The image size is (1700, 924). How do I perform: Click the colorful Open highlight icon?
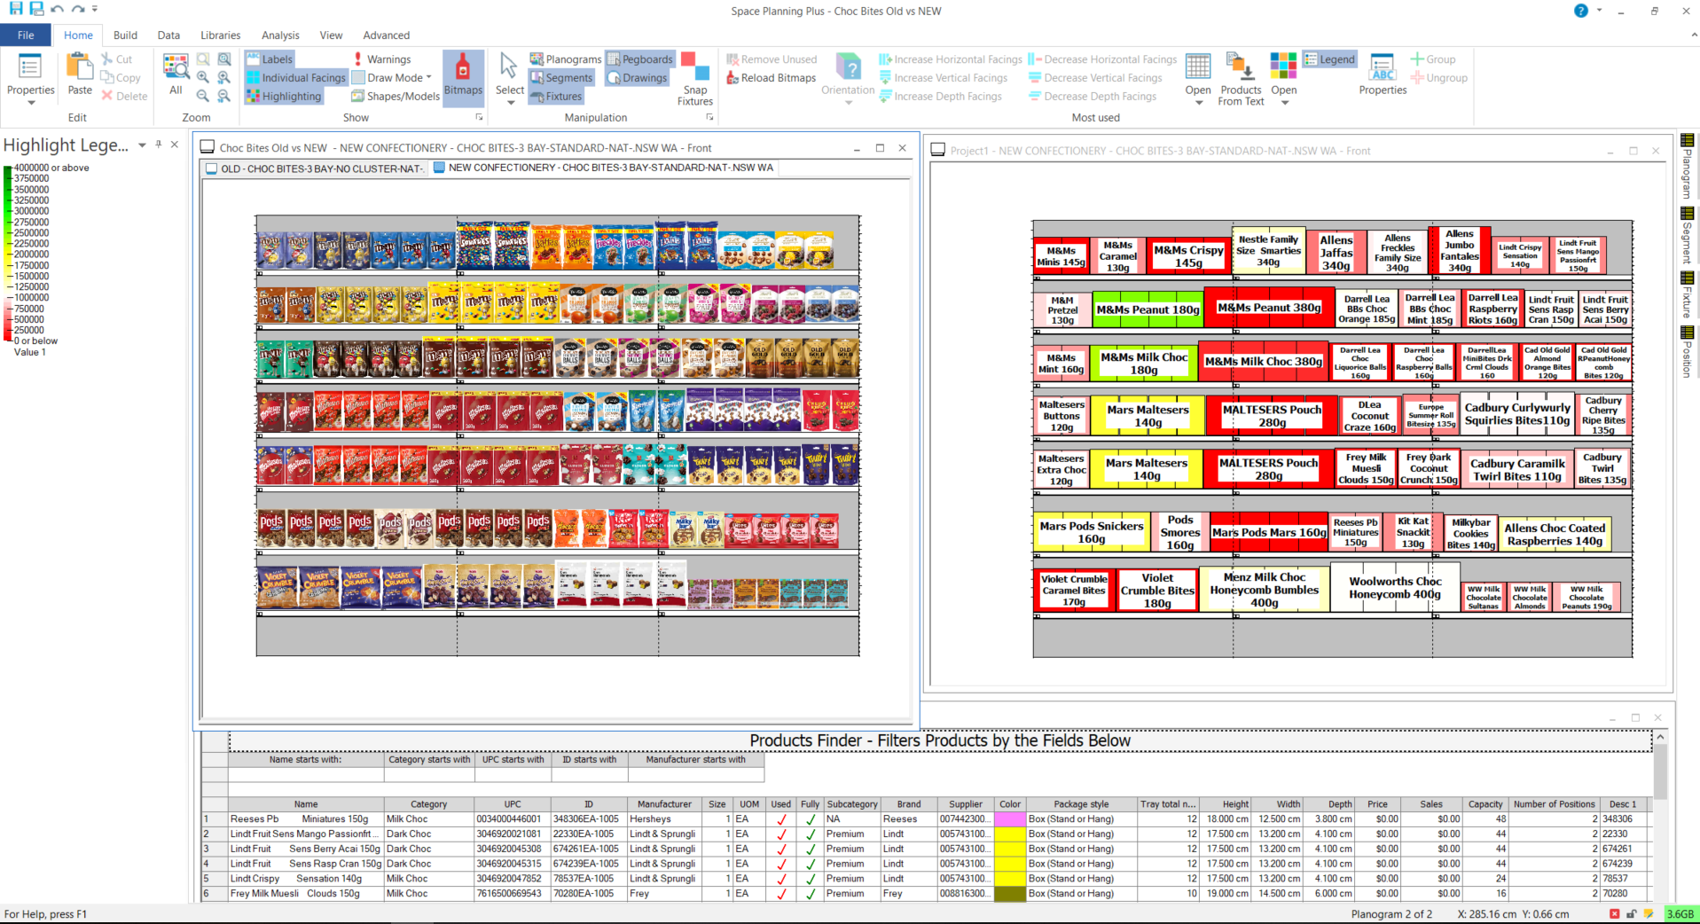(1283, 67)
